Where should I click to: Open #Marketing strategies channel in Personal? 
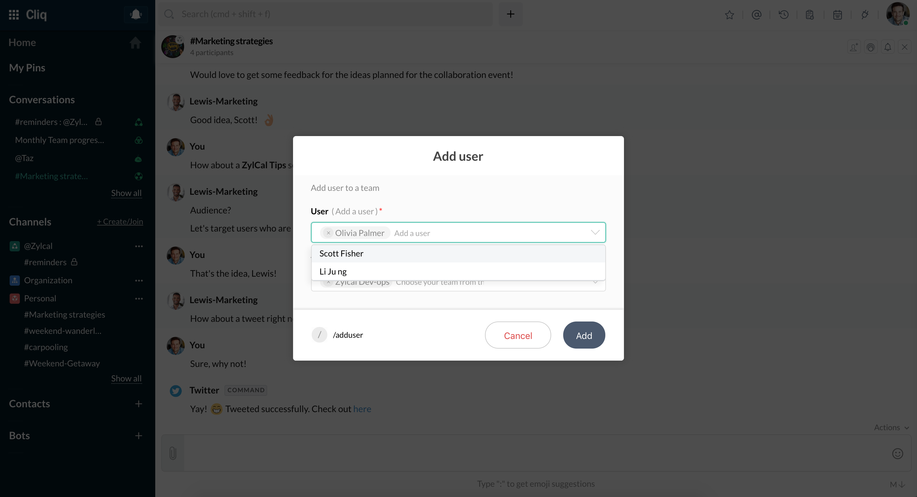tap(64, 315)
